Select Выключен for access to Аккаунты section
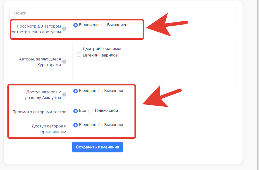 coord(101,91)
